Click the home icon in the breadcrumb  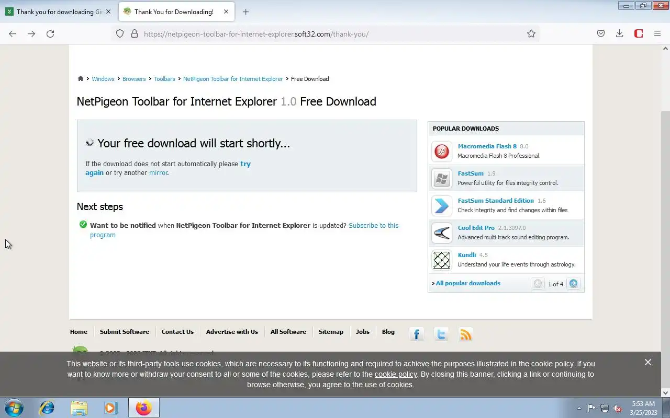[80, 79]
